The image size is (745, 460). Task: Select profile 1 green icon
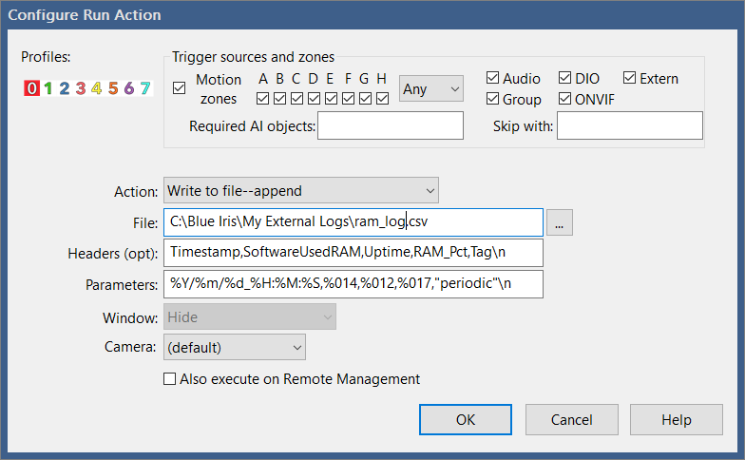[x=48, y=87]
